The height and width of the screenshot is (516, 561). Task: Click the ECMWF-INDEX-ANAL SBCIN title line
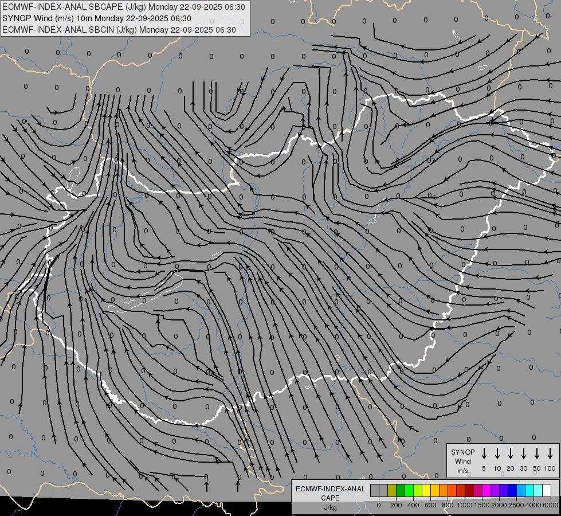click(119, 30)
